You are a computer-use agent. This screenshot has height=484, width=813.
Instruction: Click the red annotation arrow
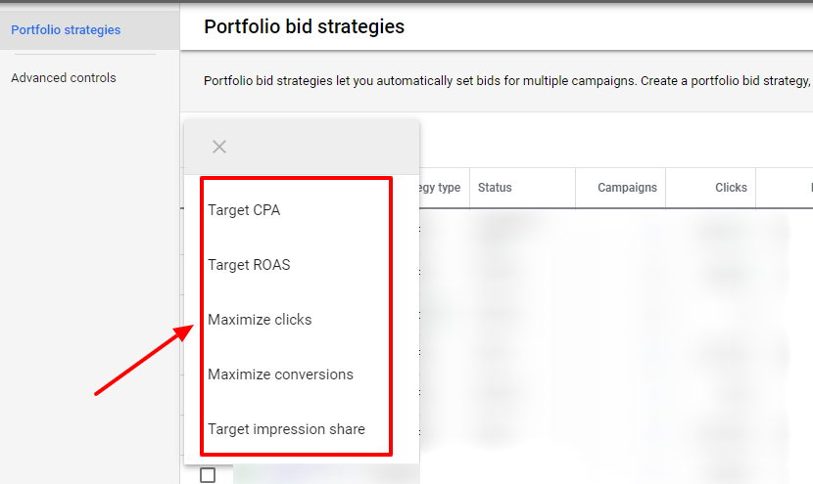click(x=142, y=362)
